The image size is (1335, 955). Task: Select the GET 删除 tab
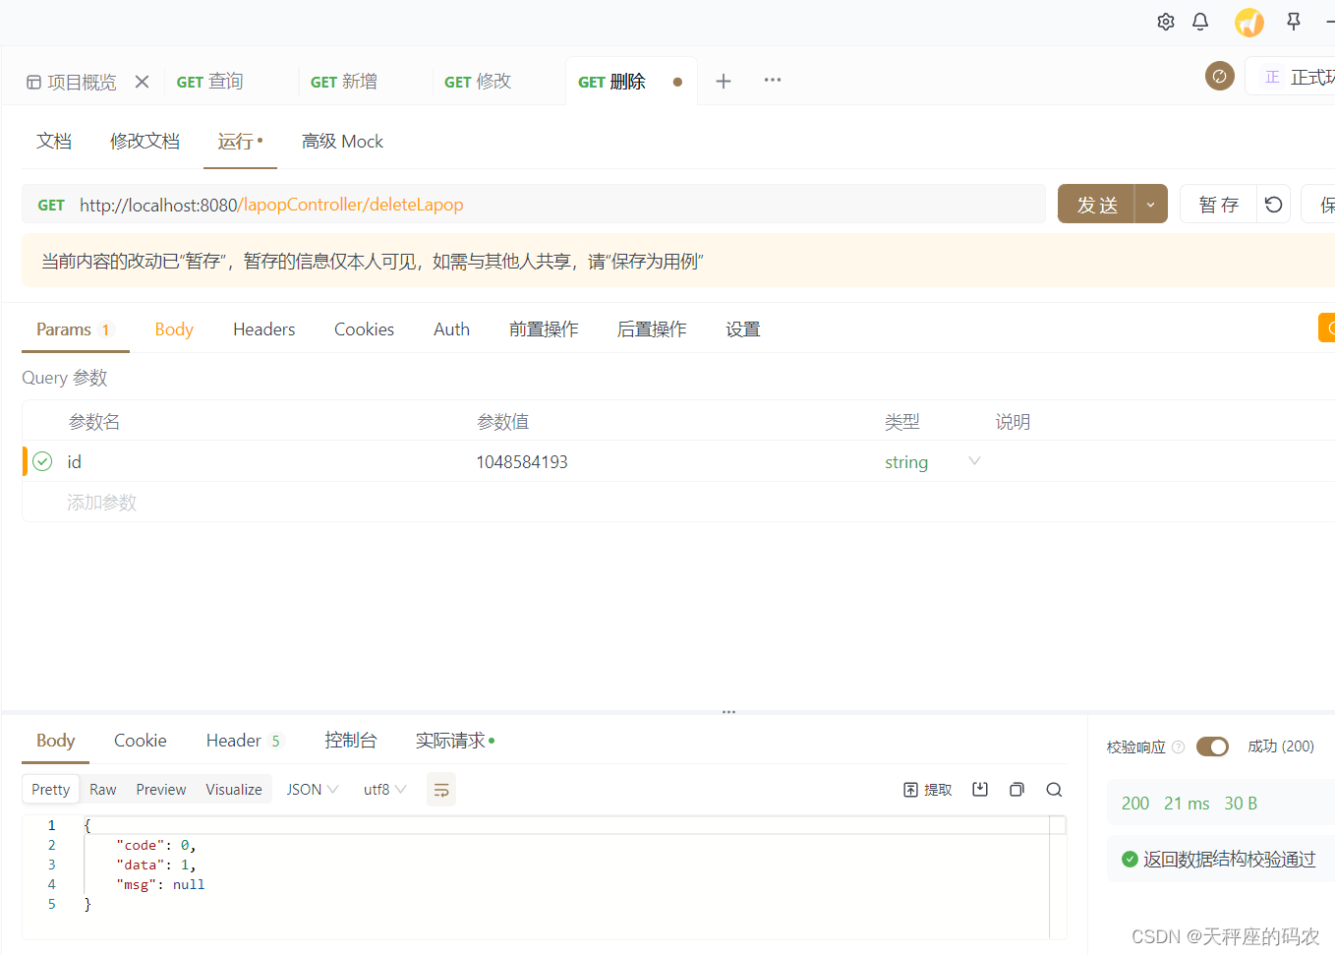point(611,82)
